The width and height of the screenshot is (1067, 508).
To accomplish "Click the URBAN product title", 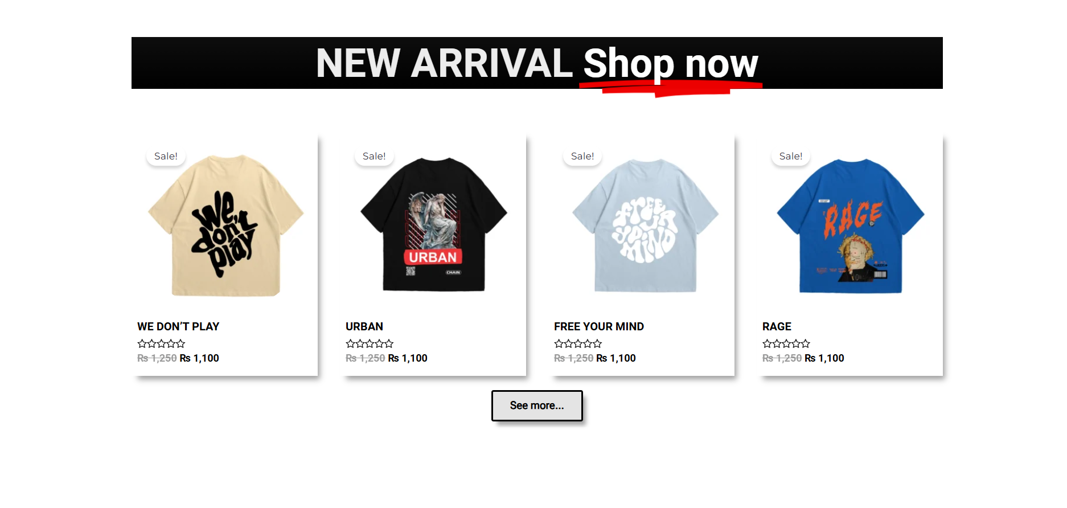I will pos(364,326).
